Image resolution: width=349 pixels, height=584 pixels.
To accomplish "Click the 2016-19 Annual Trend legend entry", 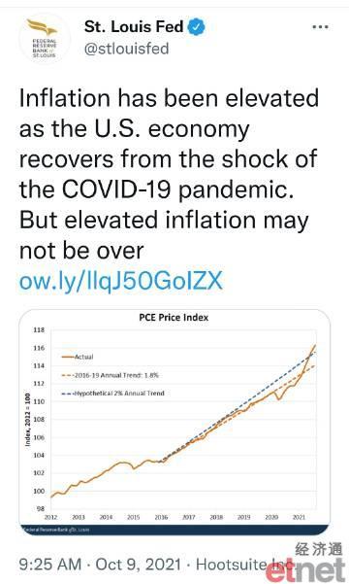I will (x=110, y=375).
